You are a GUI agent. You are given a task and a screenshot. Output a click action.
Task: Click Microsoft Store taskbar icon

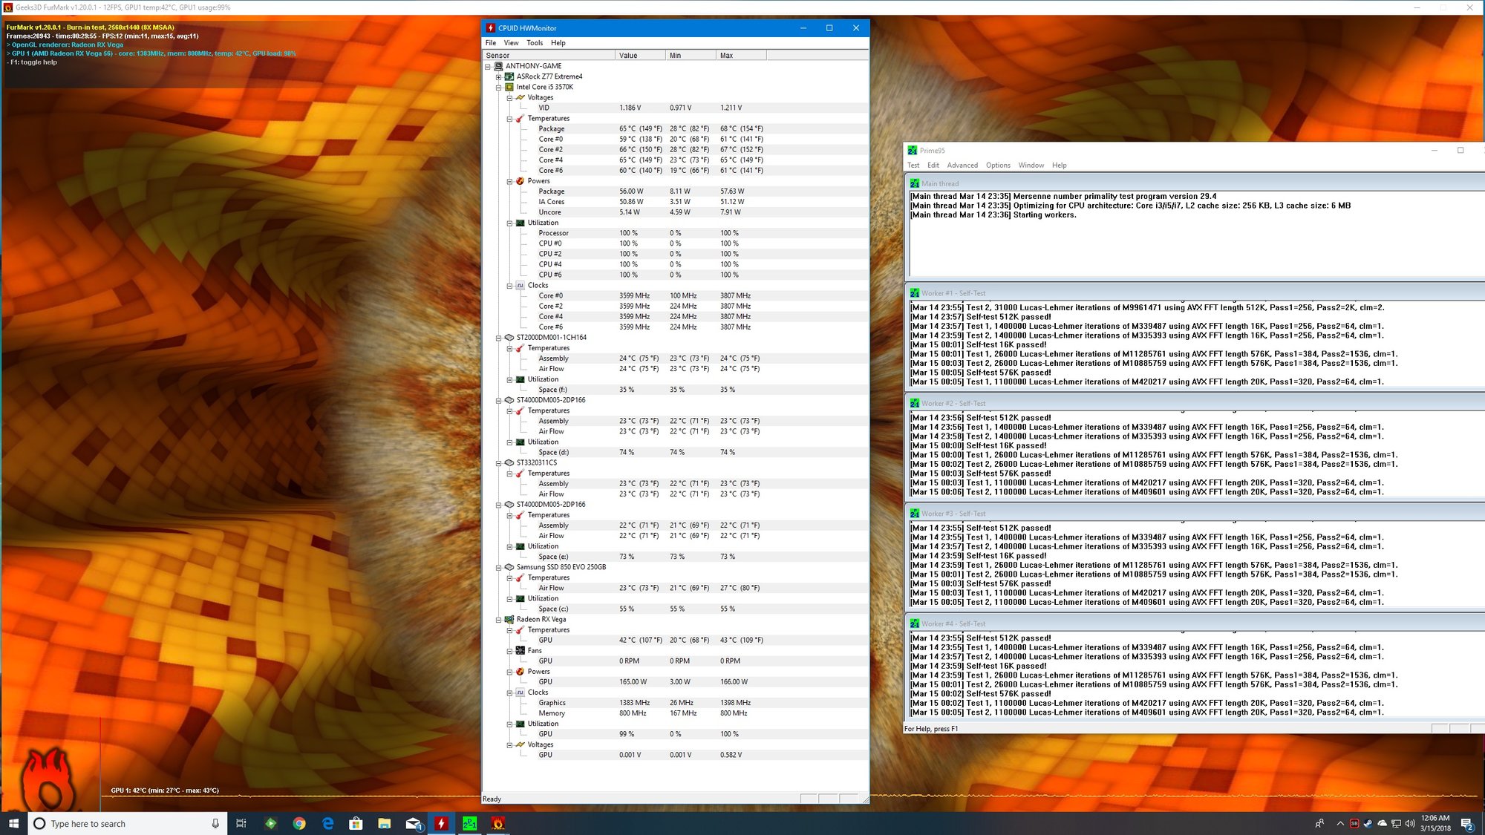(356, 823)
